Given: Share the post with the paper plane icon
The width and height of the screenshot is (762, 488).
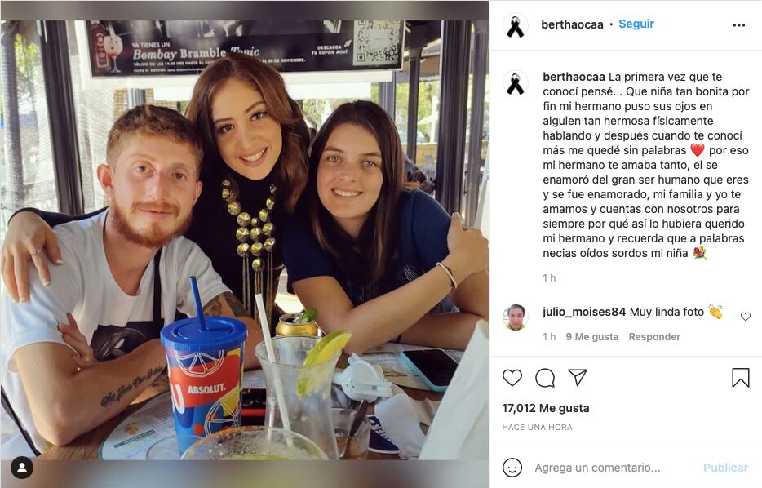Looking at the screenshot, I should [578, 377].
